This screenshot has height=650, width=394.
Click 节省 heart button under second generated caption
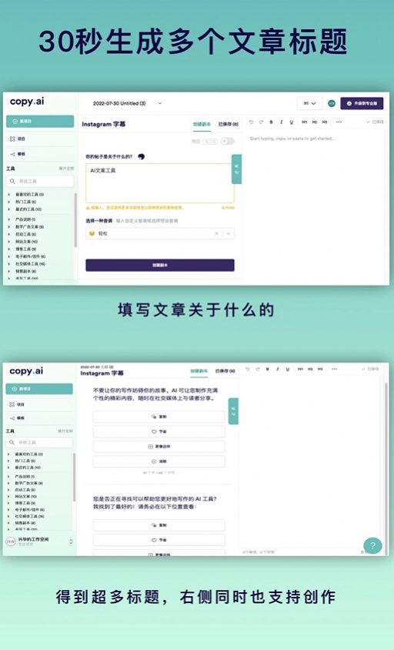point(159,540)
